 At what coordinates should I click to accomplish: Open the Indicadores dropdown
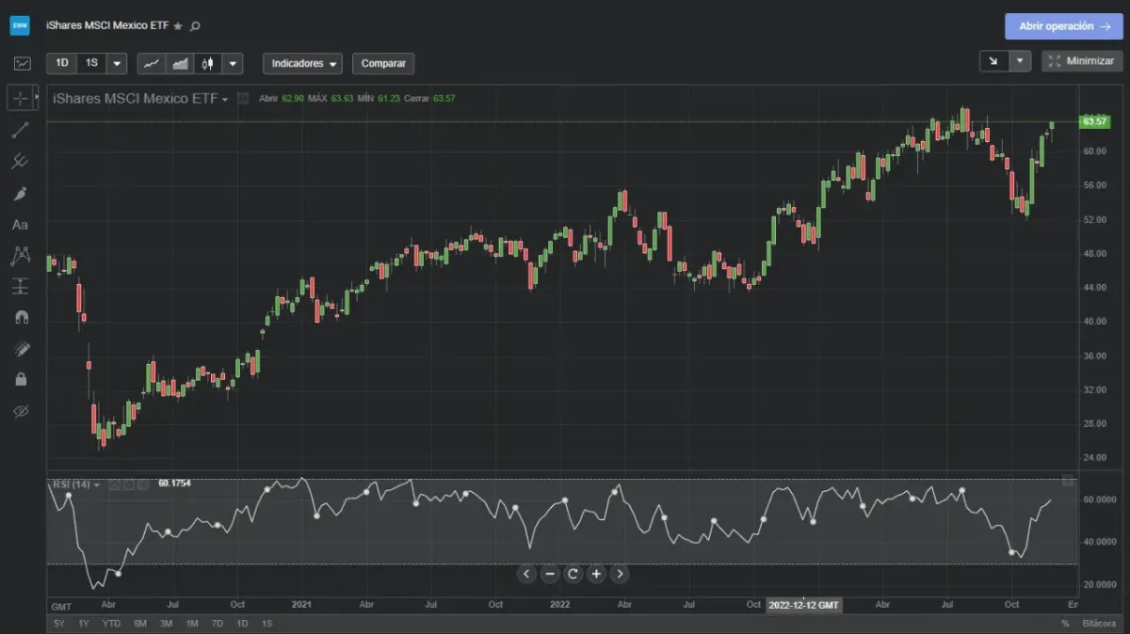[x=302, y=63]
